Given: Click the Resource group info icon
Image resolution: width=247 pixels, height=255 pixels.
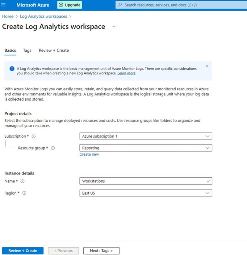Looking at the screenshot, I should (53, 148).
